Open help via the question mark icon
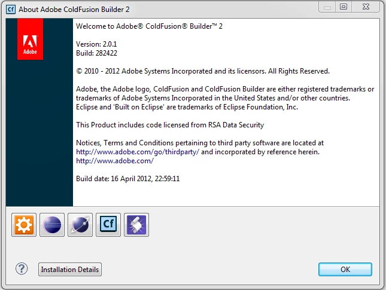The width and height of the screenshot is (386, 290). [22, 269]
